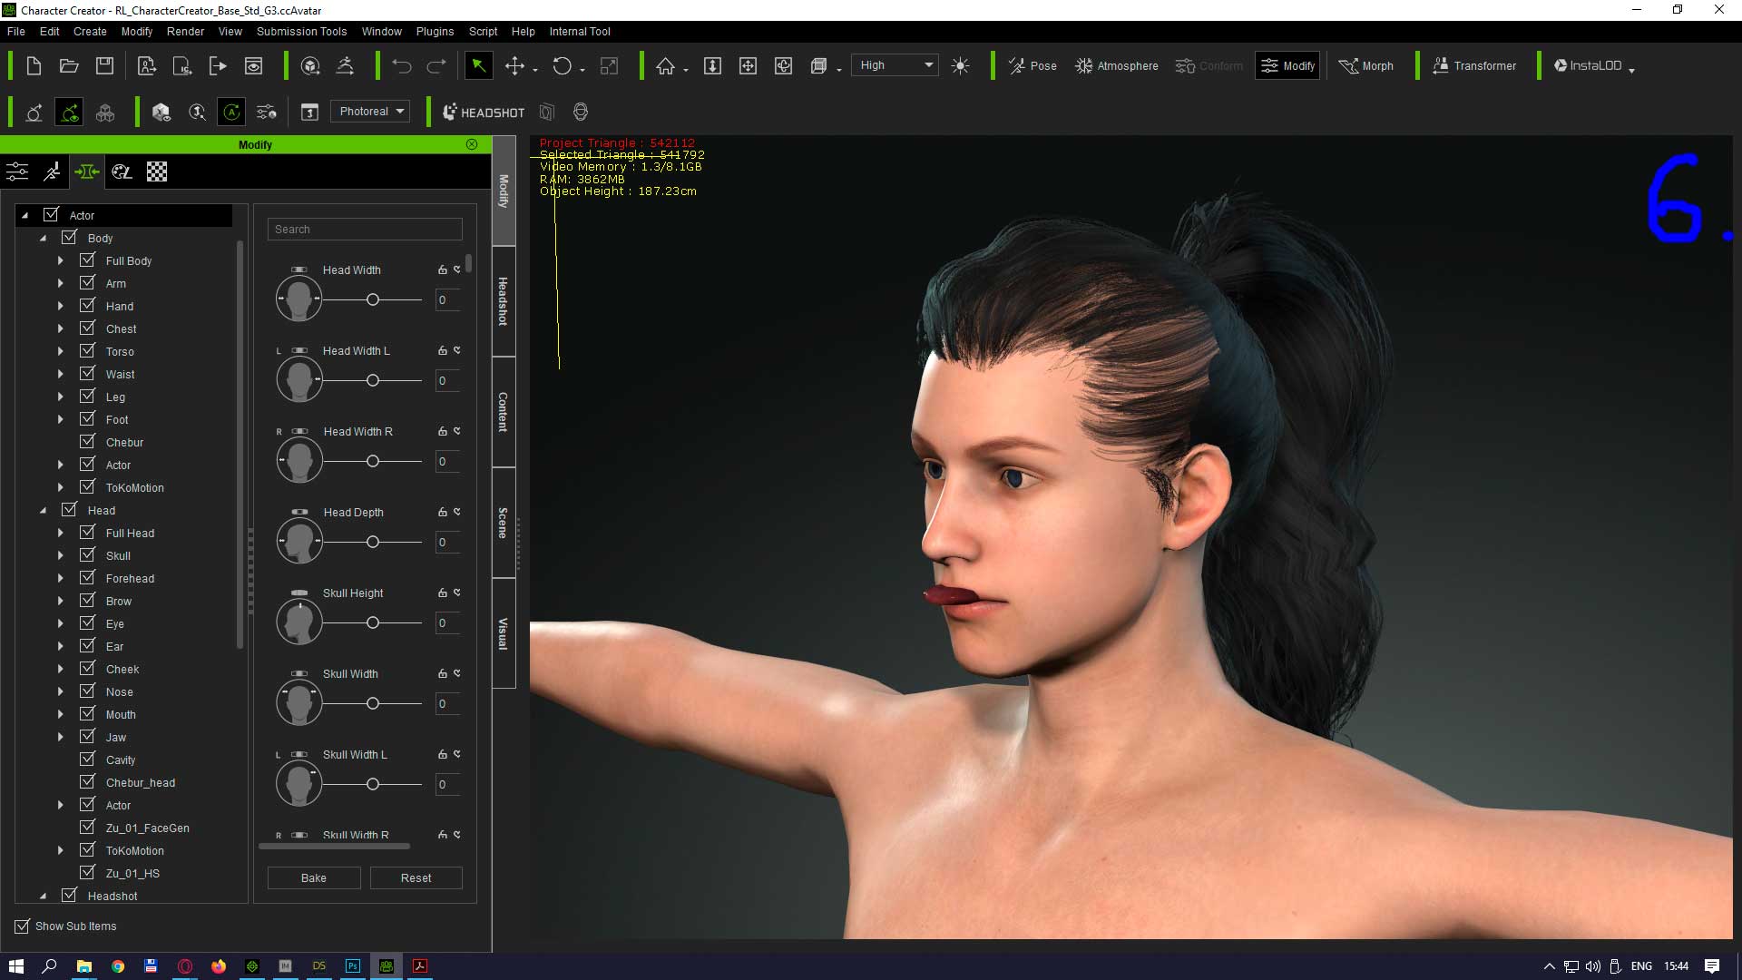Click the Head Depth slider handle
Screen dimensions: 1742x980
tap(373, 542)
